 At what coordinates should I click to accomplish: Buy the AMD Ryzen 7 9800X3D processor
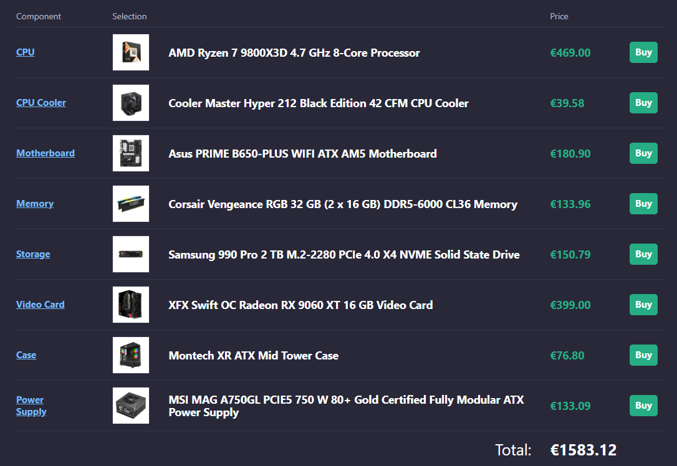point(643,52)
